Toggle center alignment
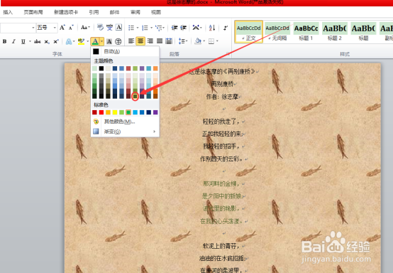 (x=140, y=41)
